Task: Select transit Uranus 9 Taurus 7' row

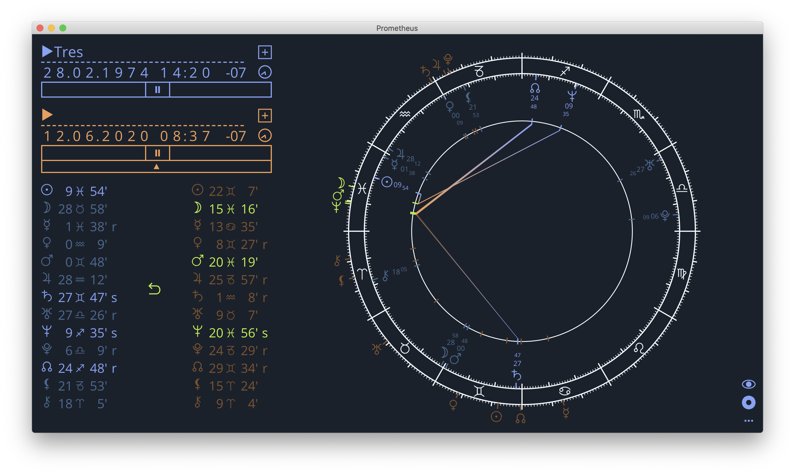Action: click(x=225, y=315)
